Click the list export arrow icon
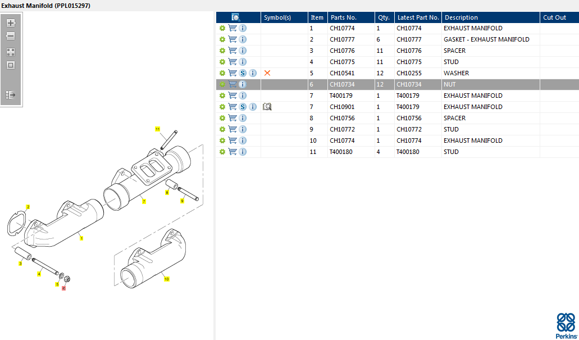The width and height of the screenshot is (579, 340). 11,95
